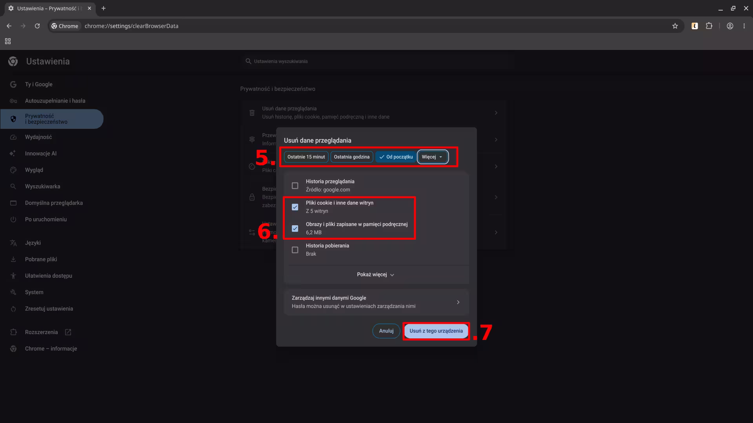Image resolution: width=753 pixels, height=423 pixels.
Task: Click the Anuluj button
Action: tap(386, 331)
